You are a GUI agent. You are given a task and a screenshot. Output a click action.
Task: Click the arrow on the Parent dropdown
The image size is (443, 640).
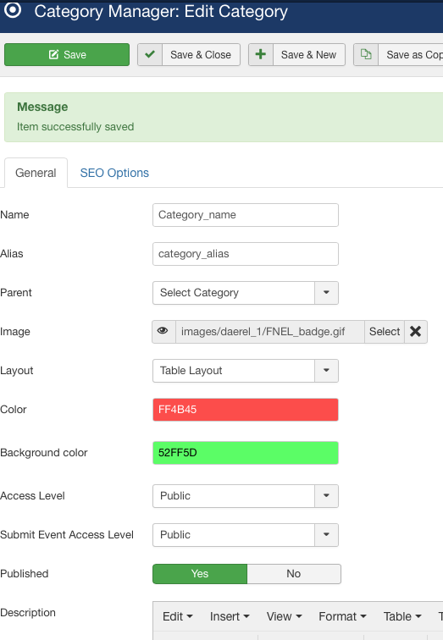(x=326, y=293)
